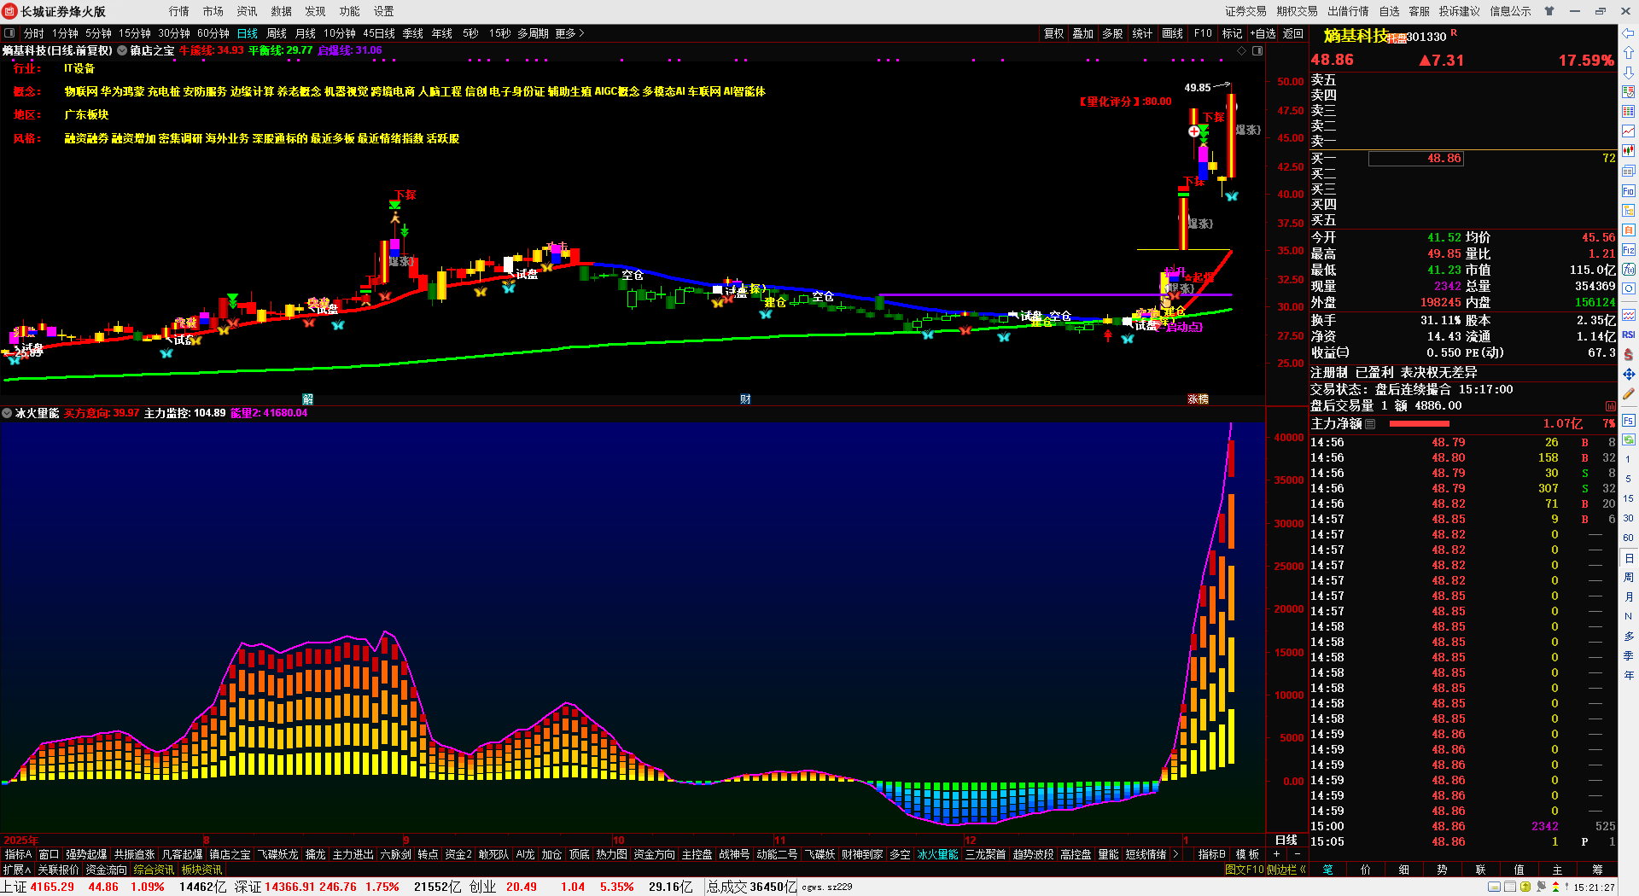
Task: Open the 标记 marker dropdown
Action: pos(1232,33)
